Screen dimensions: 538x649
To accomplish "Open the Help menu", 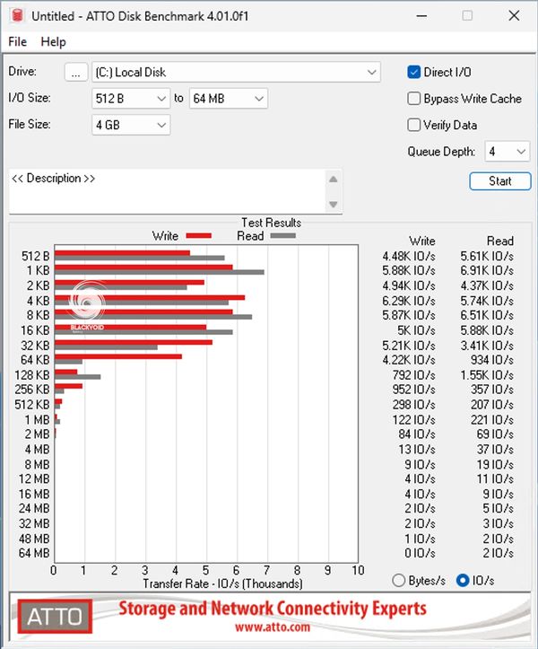I will (54, 42).
